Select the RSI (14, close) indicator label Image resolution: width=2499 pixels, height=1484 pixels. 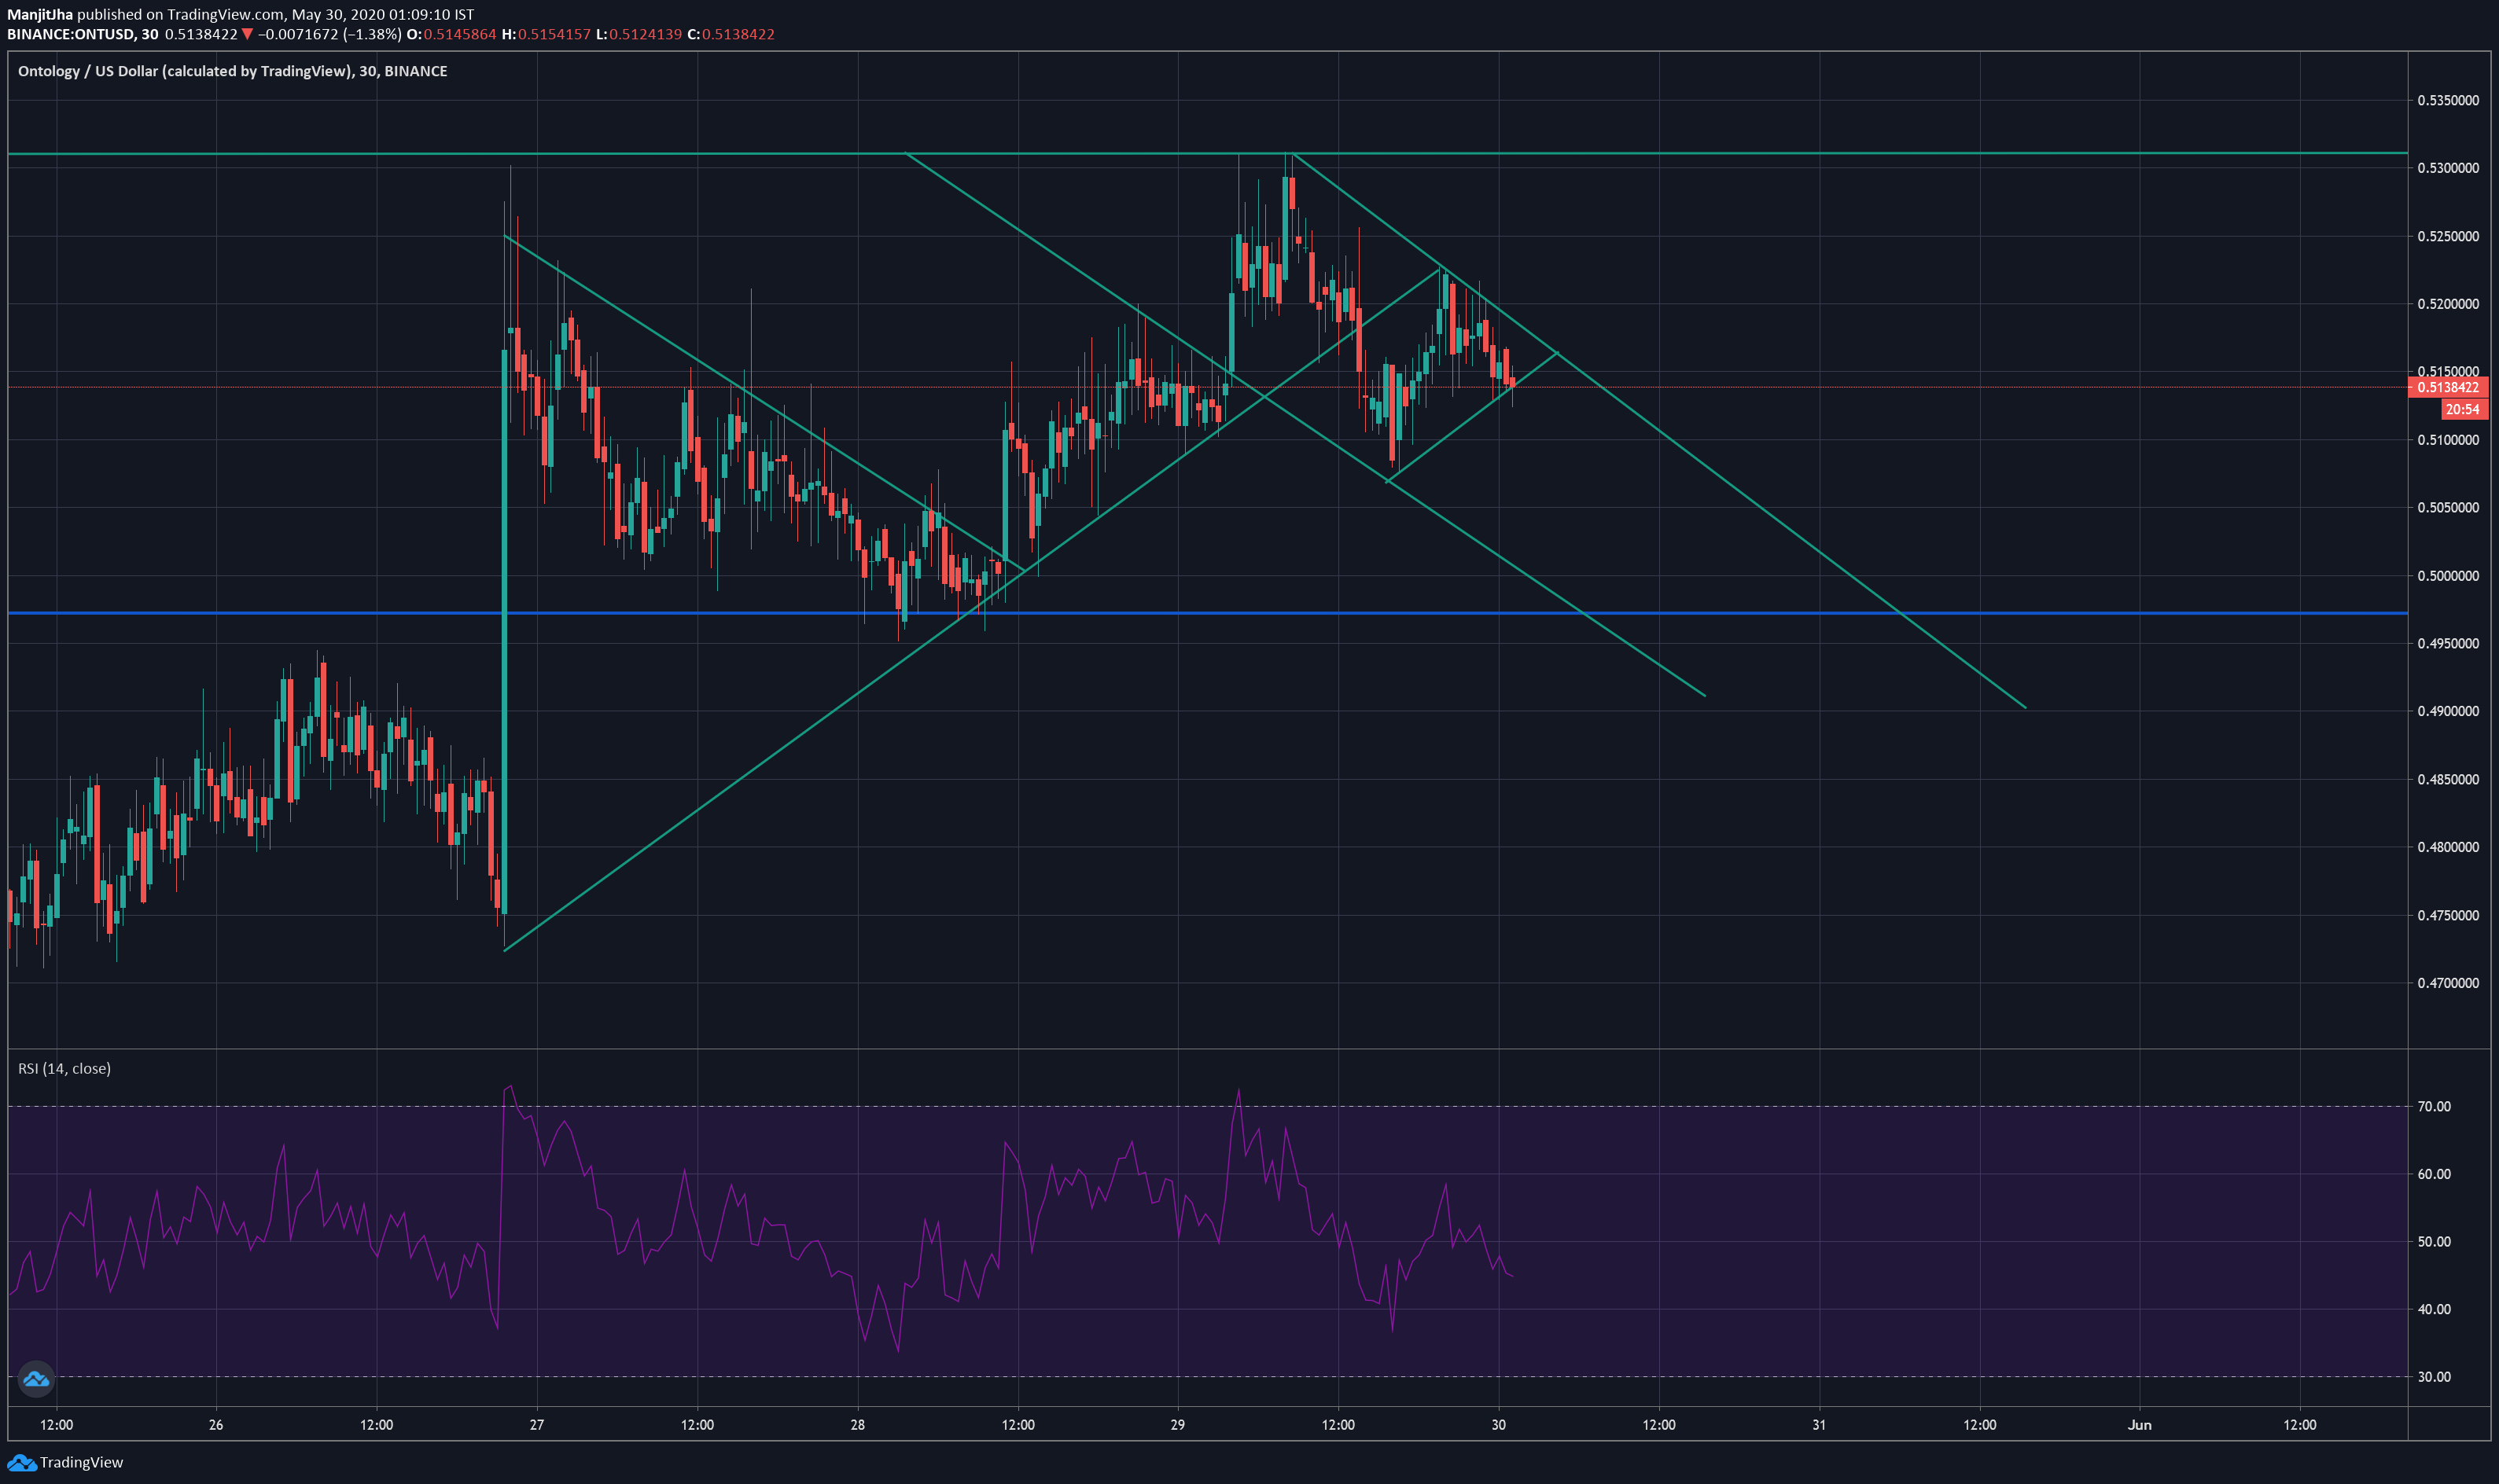[64, 1068]
